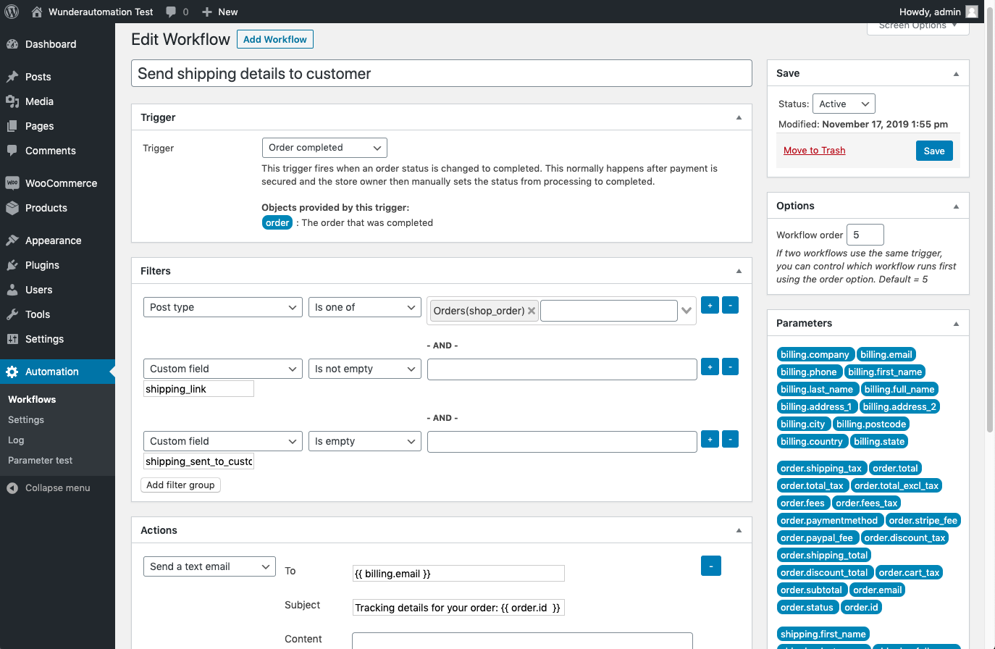Remove the Send a text email action

(710, 566)
